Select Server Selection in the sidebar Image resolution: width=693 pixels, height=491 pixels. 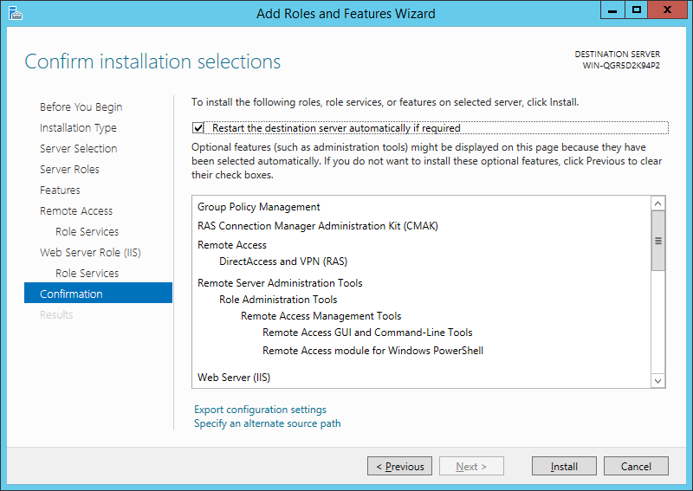point(78,148)
